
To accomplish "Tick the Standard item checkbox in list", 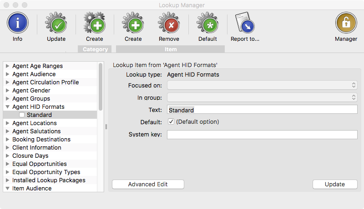I will [x=22, y=115].
